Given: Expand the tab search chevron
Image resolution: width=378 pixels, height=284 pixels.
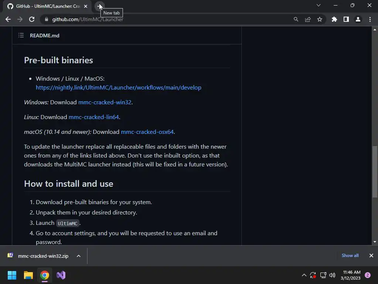Looking at the screenshot, I should coord(319,5).
